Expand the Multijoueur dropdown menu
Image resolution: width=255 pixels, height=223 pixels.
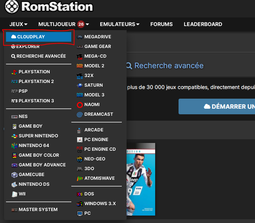(63, 24)
